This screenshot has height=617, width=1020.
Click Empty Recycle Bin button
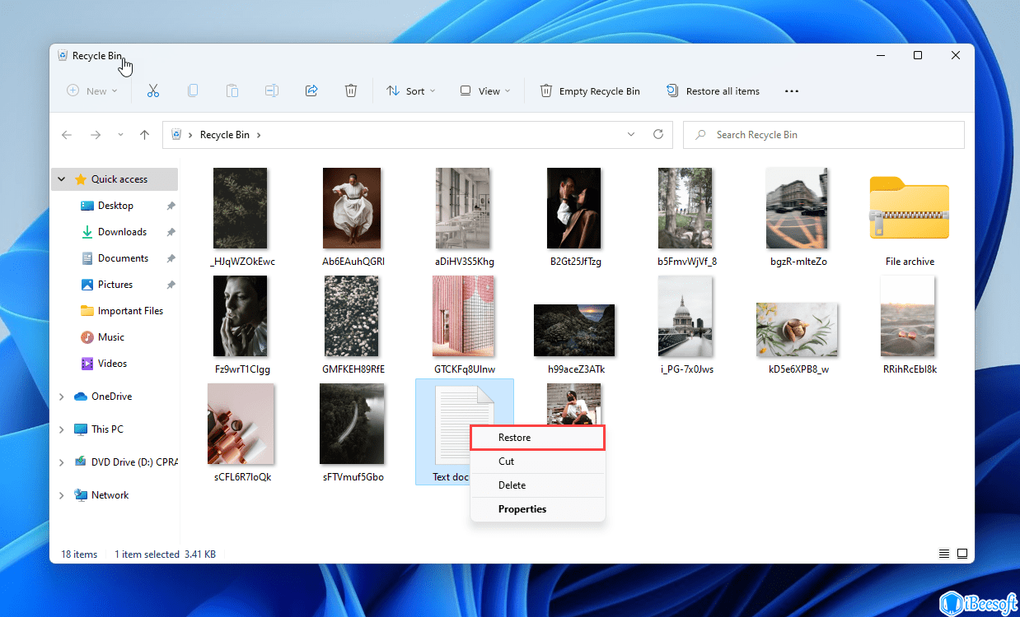pos(590,91)
